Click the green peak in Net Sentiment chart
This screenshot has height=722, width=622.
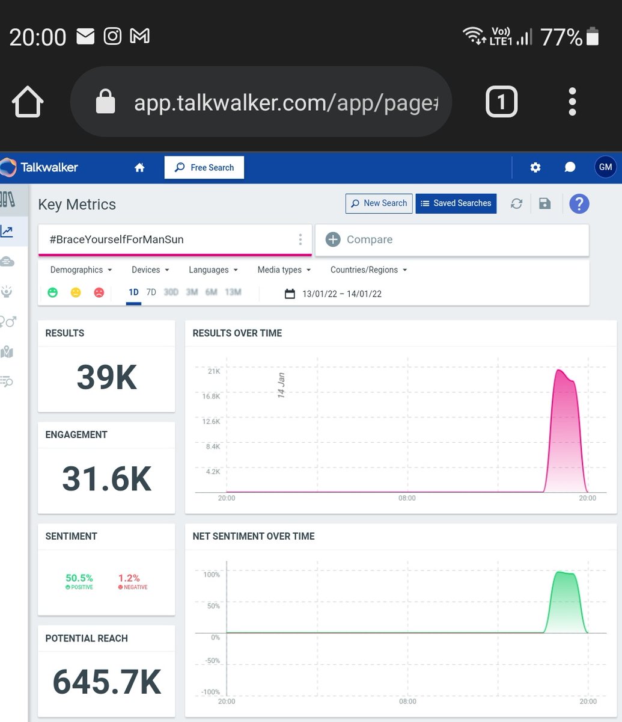tap(565, 602)
